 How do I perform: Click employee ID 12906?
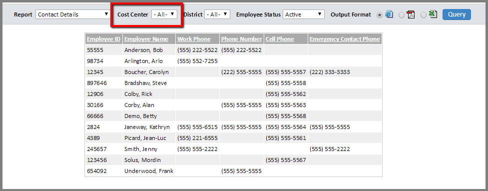click(95, 94)
